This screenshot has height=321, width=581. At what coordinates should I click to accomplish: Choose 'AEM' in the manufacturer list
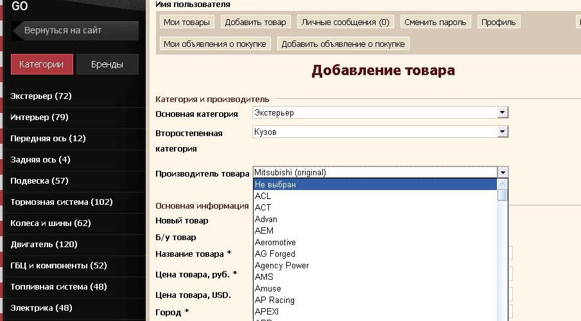pyautogui.click(x=375, y=230)
